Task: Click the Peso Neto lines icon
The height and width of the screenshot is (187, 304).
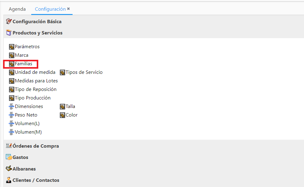Action: [11, 115]
